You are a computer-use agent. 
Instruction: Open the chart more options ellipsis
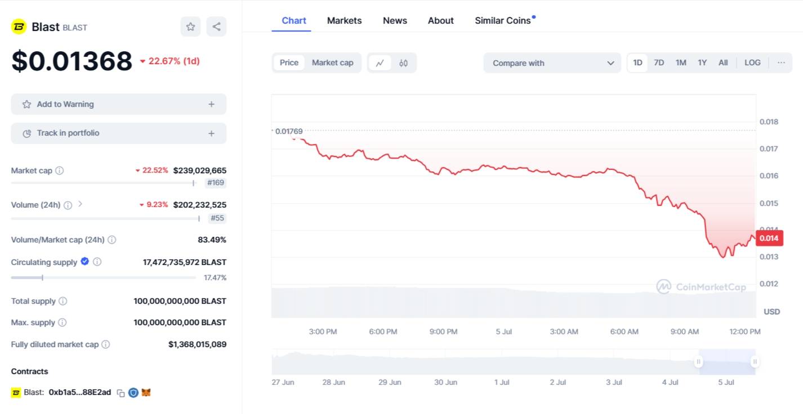point(781,62)
